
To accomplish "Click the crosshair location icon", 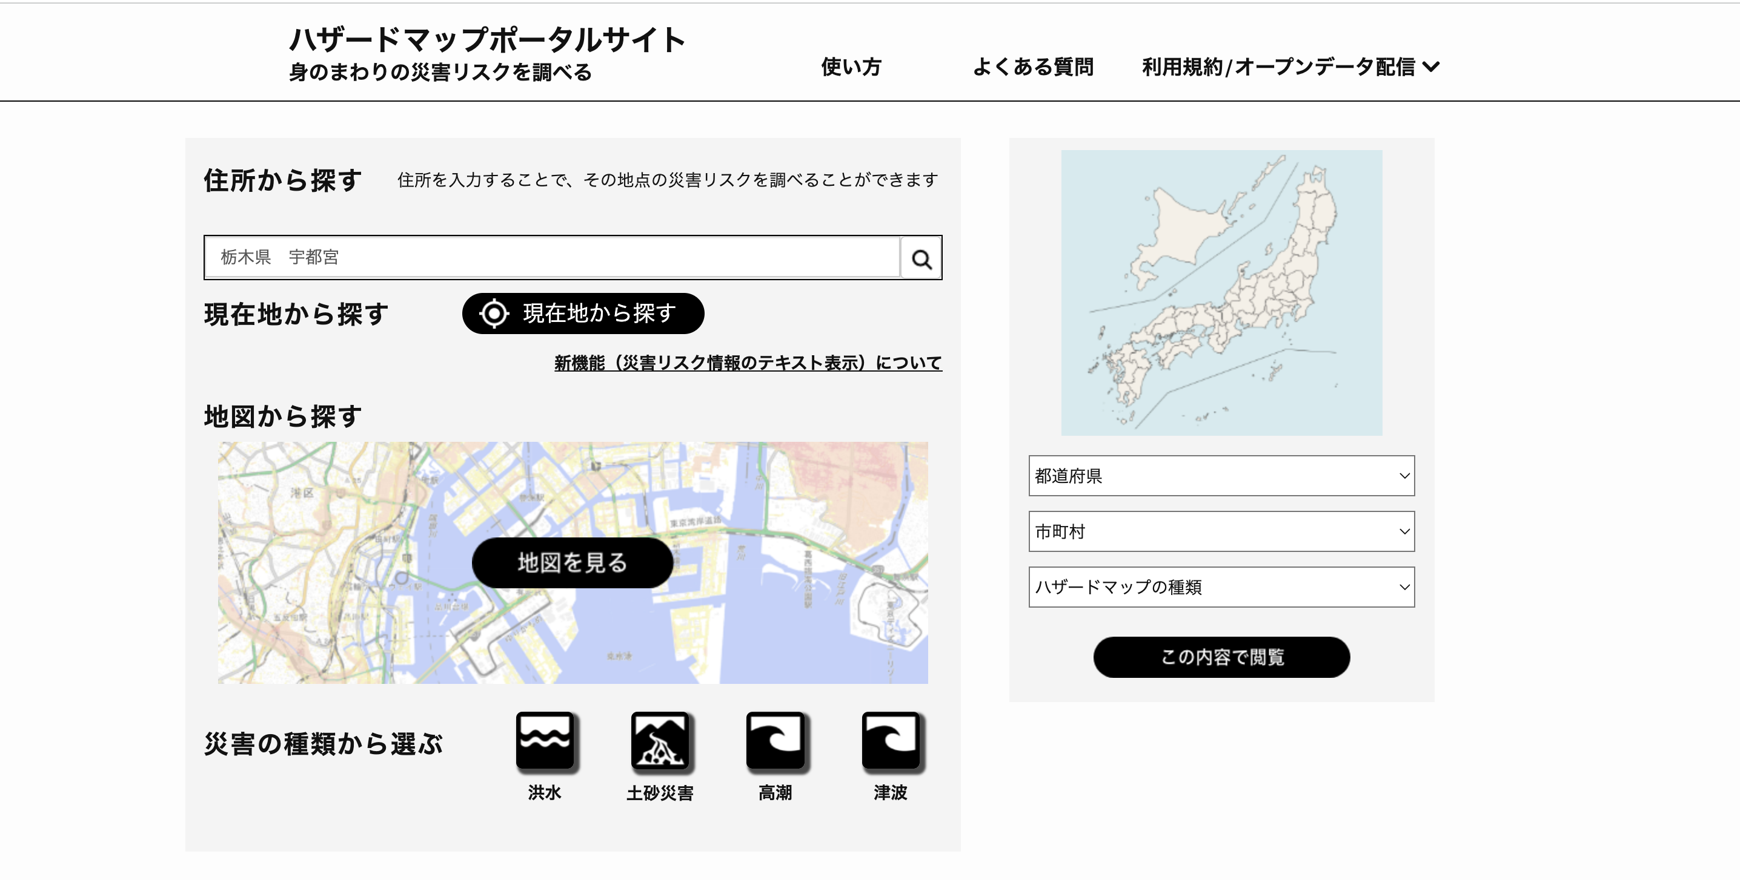I will (494, 313).
